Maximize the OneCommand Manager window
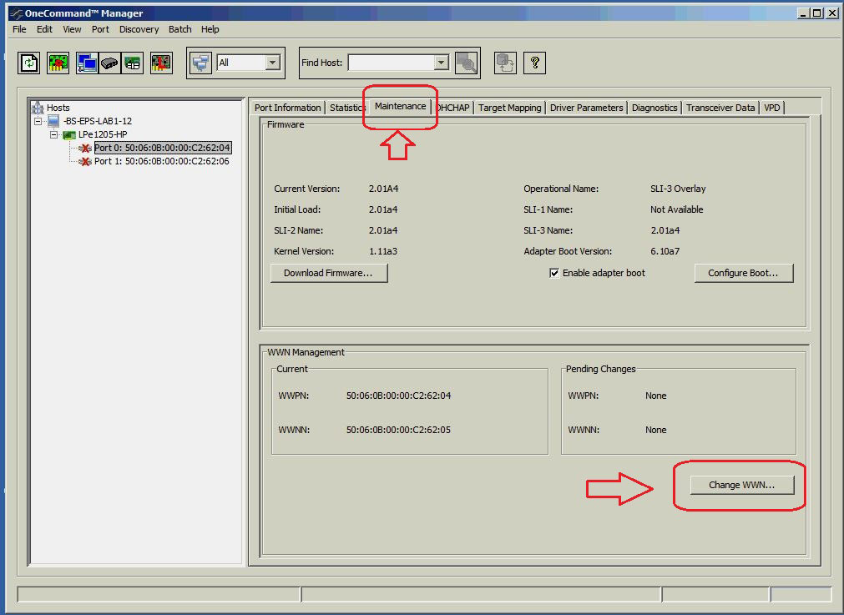Viewport: 844px width, 615px height. (817, 13)
